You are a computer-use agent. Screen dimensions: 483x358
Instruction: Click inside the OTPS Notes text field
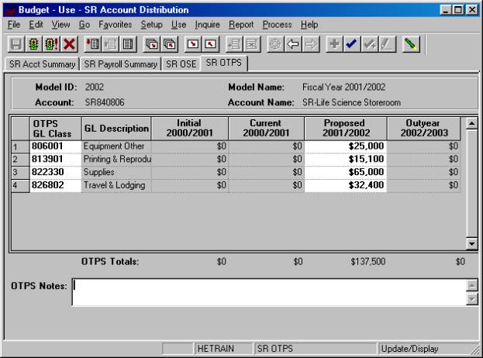tap(267, 292)
